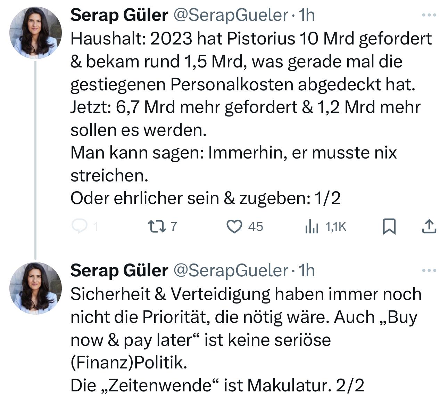Open Serap Güler name on second tweet
The width and height of the screenshot is (448, 398).
(x=119, y=271)
